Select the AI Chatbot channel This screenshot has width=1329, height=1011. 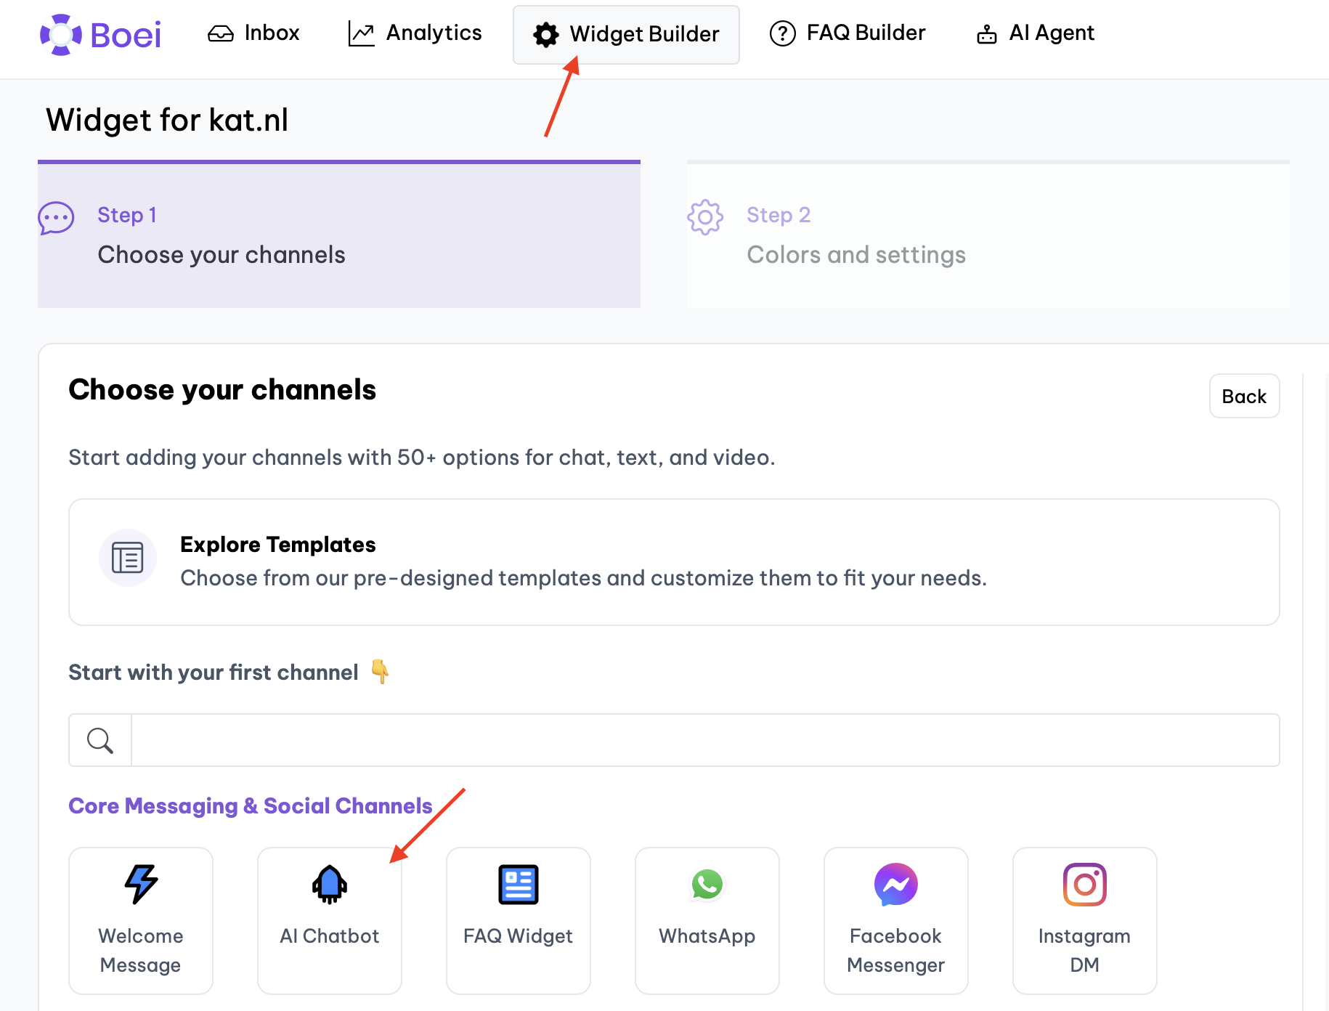coord(330,920)
